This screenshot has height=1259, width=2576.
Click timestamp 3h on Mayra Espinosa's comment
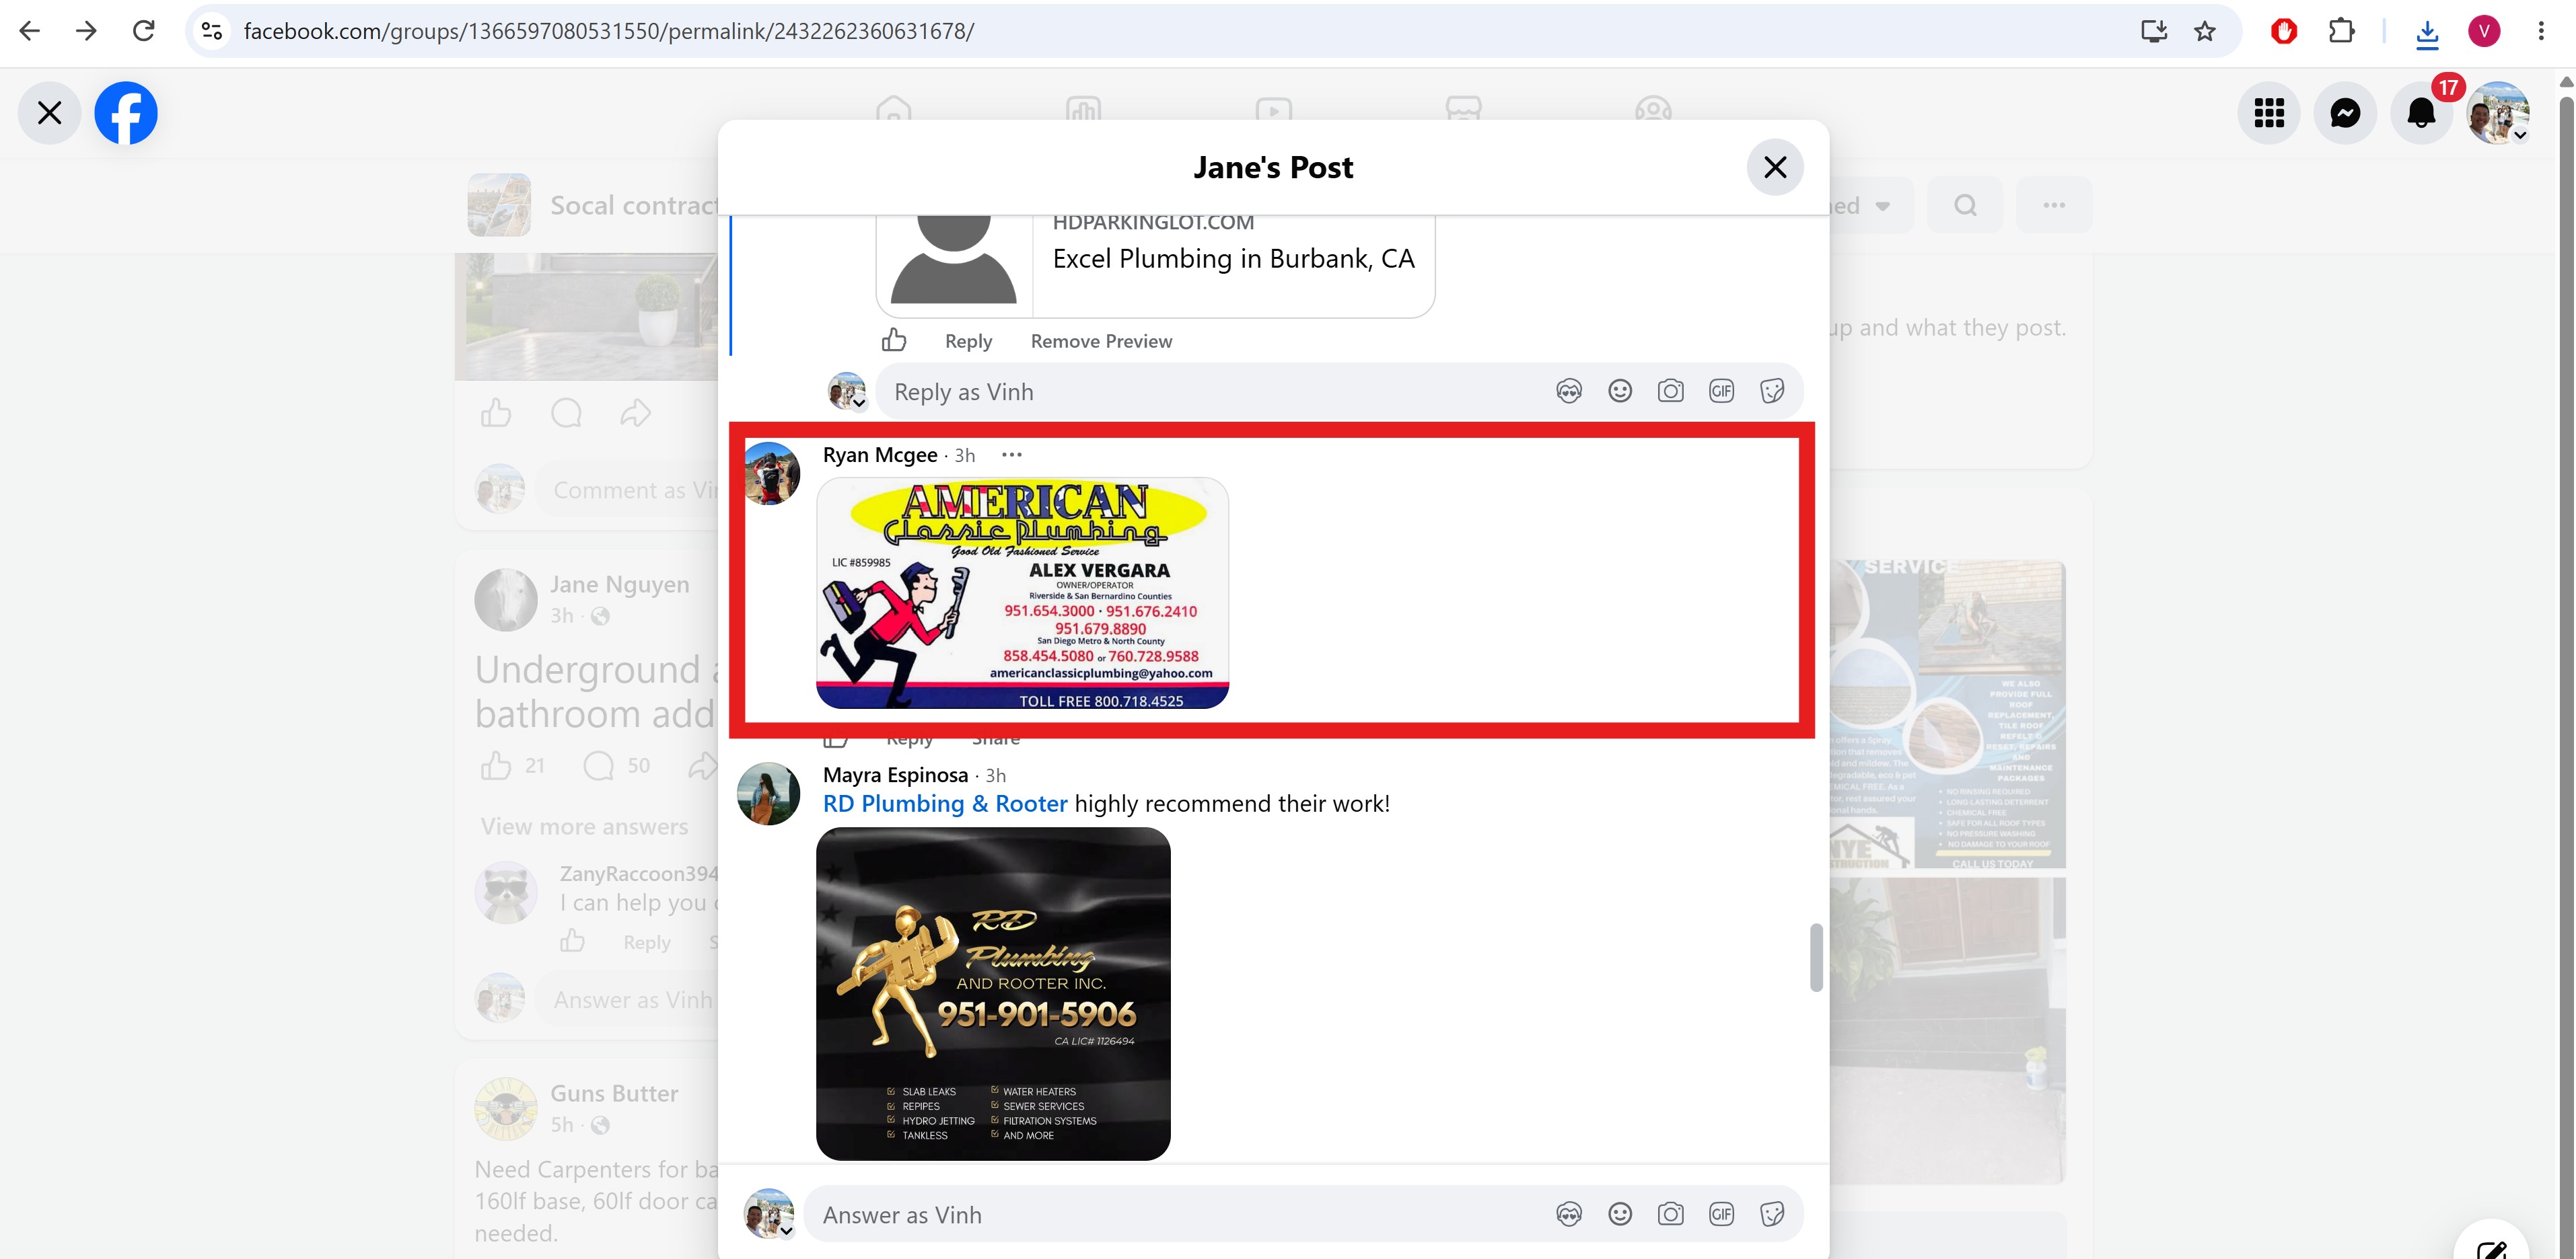pyautogui.click(x=995, y=775)
